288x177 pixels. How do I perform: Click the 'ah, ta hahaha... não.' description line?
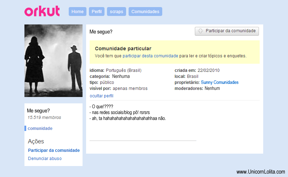tap(128, 119)
